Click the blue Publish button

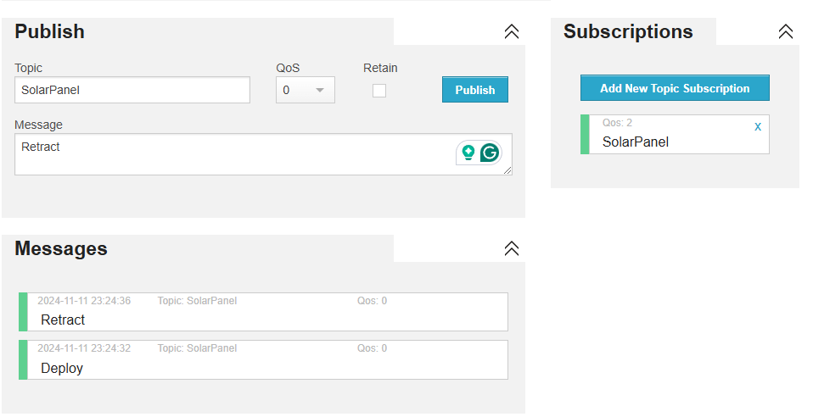(474, 90)
